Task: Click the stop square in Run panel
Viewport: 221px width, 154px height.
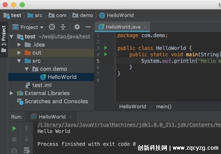Action: [14, 139]
